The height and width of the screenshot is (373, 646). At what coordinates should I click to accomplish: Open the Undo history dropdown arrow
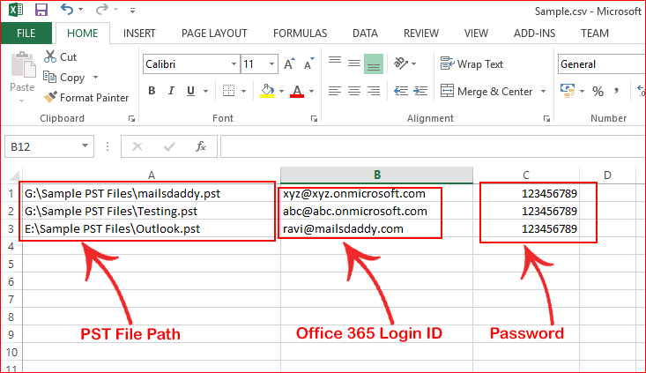(80, 9)
